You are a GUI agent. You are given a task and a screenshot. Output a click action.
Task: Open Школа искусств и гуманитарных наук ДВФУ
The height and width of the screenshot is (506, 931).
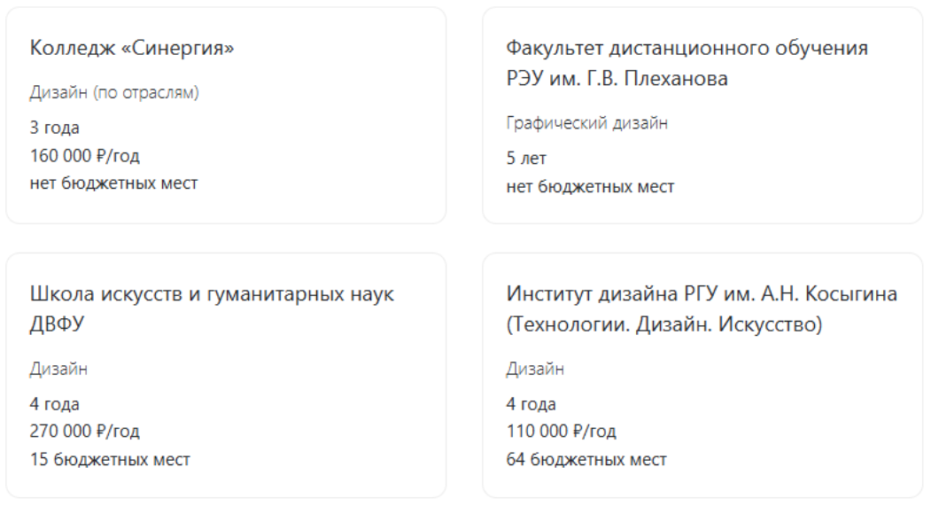[212, 308]
